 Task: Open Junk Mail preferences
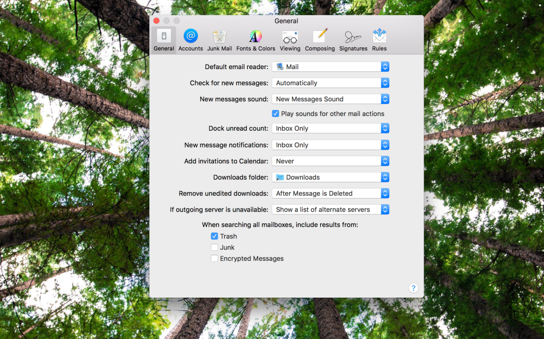coord(219,40)
